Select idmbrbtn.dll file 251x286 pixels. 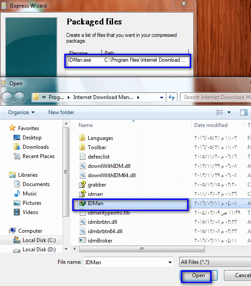[102, 222]
